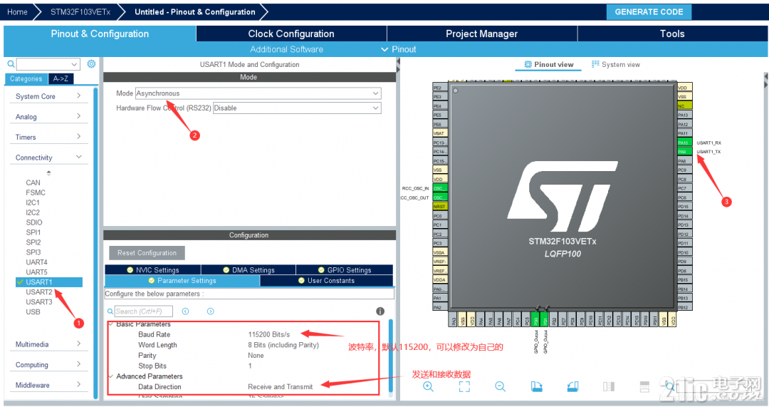Expand the Timers category
769x407 pixels.
(48, 137)
